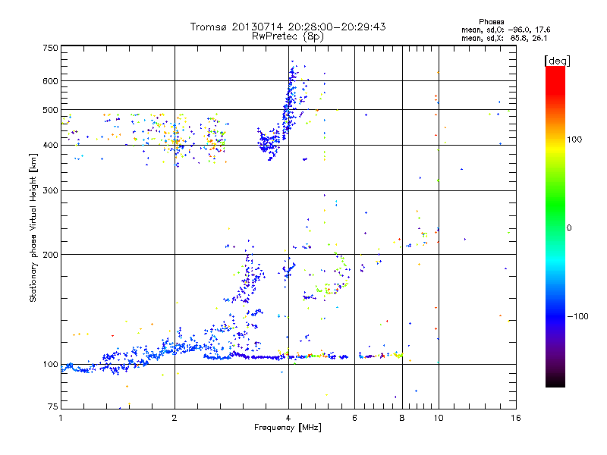
Task: Click the y-axis label "400"
Action: pyautogui.click(x=50, y=145)
